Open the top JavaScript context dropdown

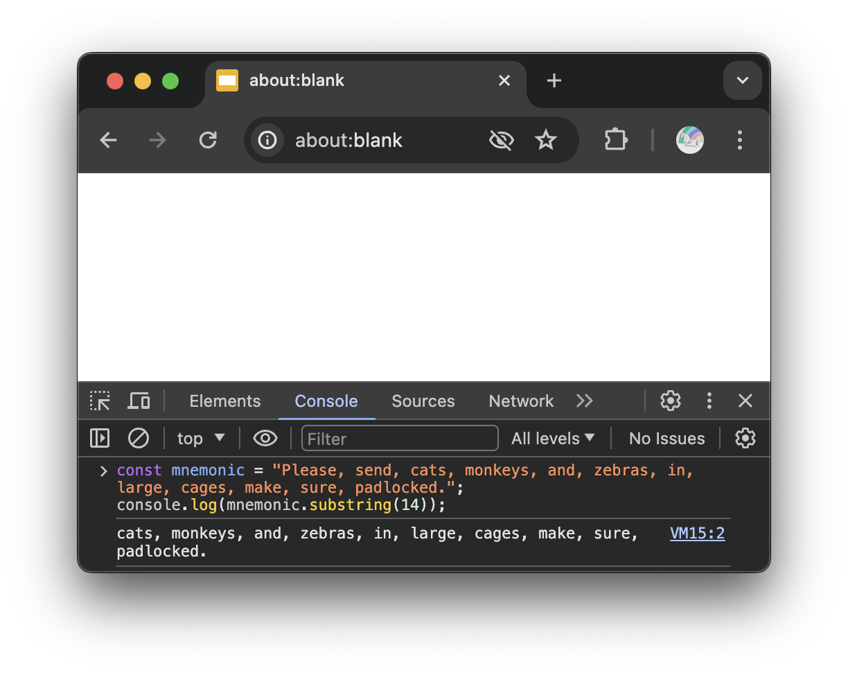coord(201,439)
